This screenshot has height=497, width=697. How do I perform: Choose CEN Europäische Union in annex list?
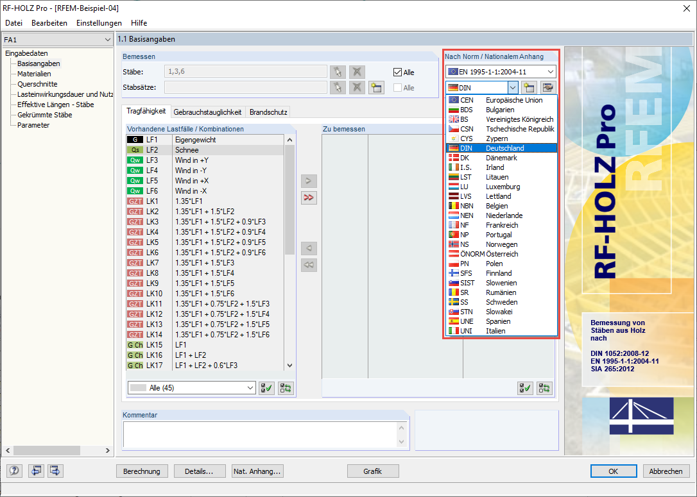[501, 101]
